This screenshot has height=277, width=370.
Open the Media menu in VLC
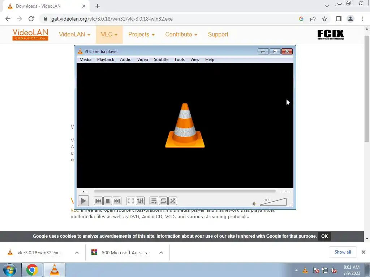[x=85, y=60]
